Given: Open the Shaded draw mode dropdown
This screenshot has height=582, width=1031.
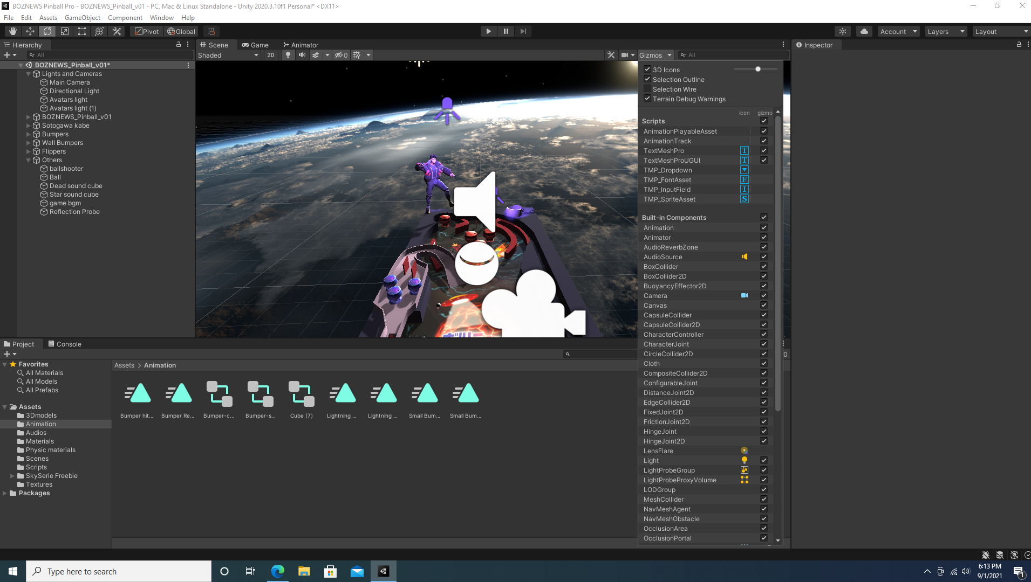Looking at the screenshot, I should pyautogui.click(x=228, y=55).
